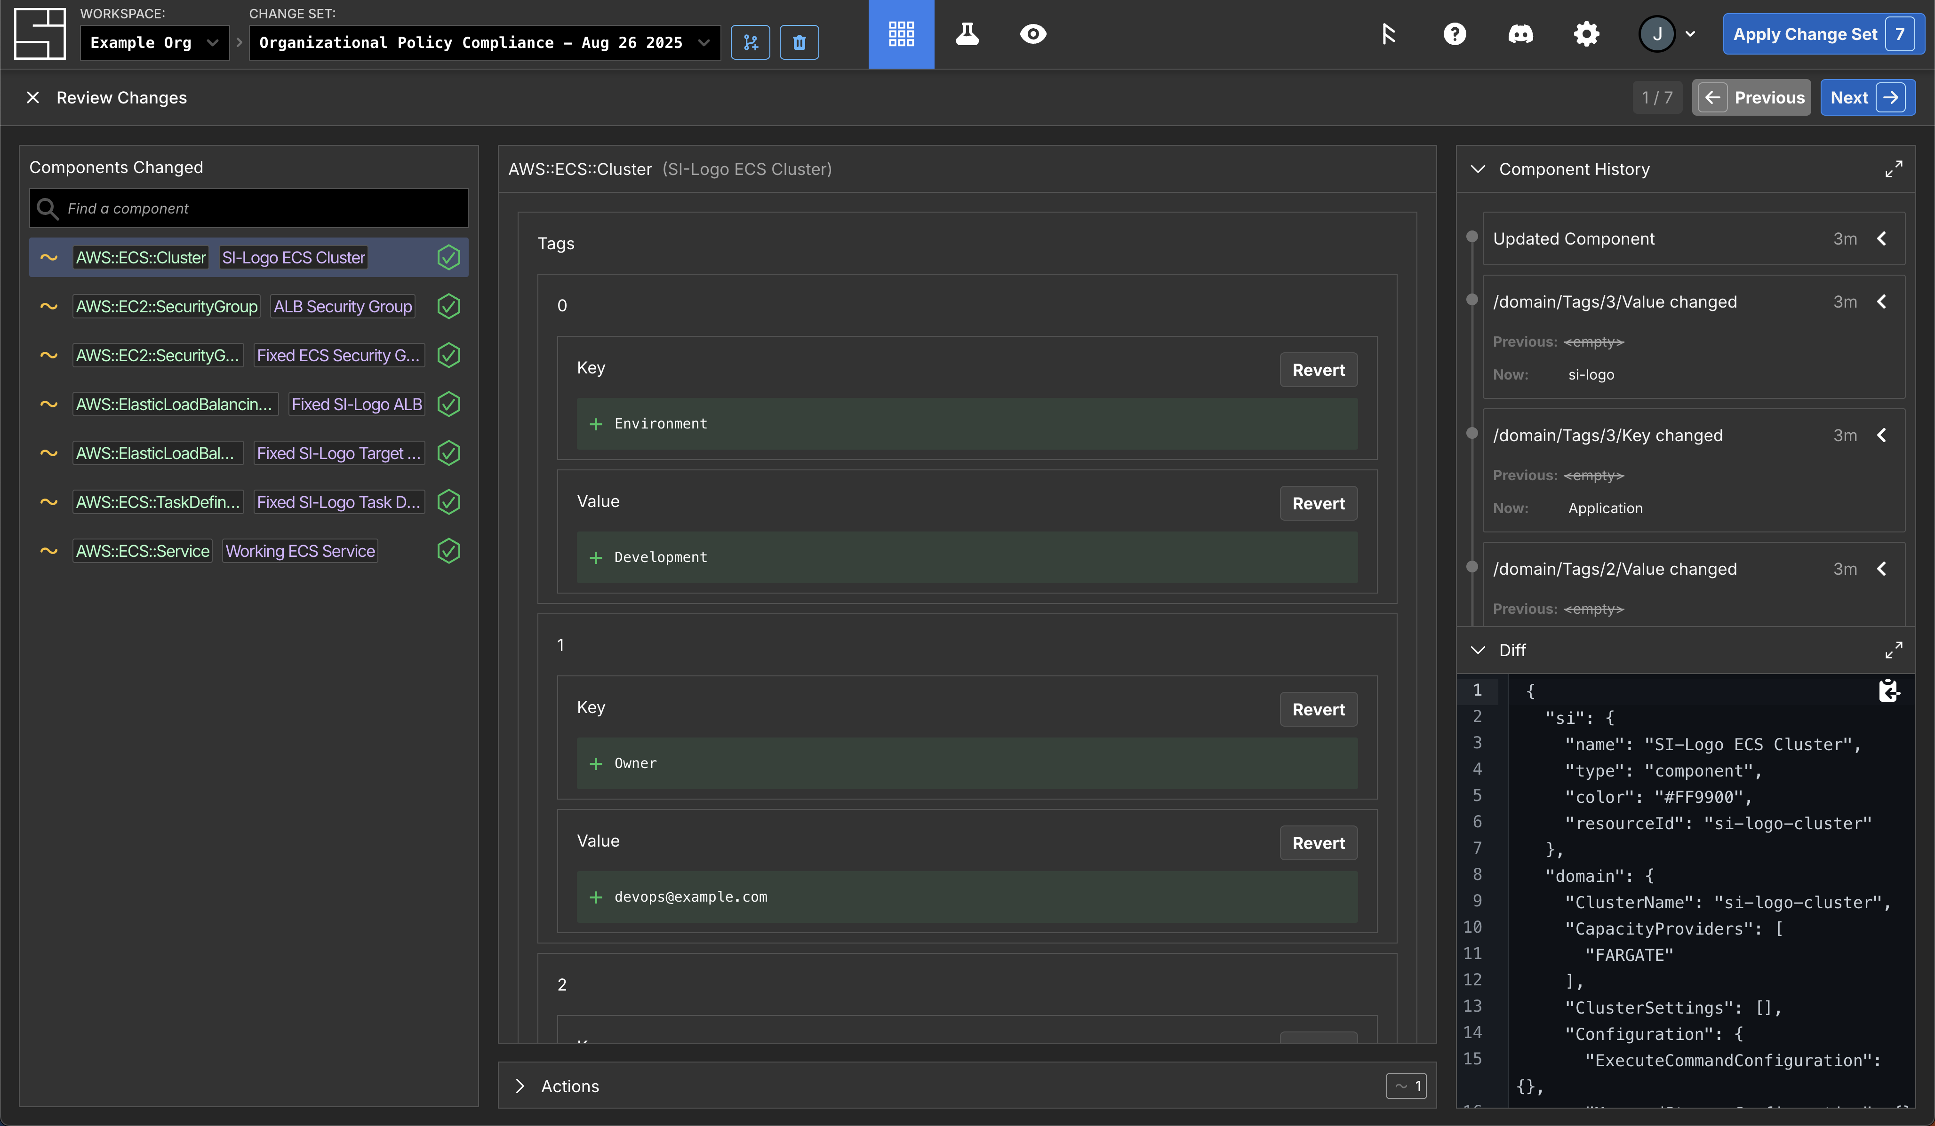Click the System Initiative logo
Screen dimensions: 1935x1126
(x=40, y=34)
